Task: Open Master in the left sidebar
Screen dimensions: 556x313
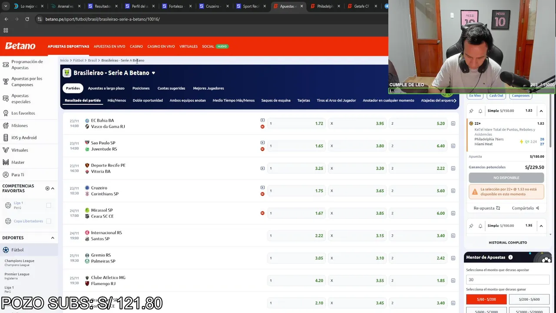Action: pos(18,162)
